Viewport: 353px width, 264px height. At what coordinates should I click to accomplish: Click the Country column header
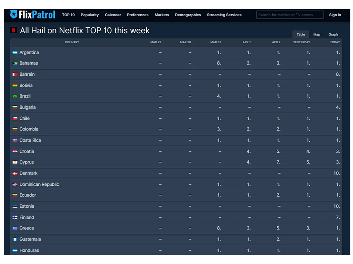tap(72, 42)
